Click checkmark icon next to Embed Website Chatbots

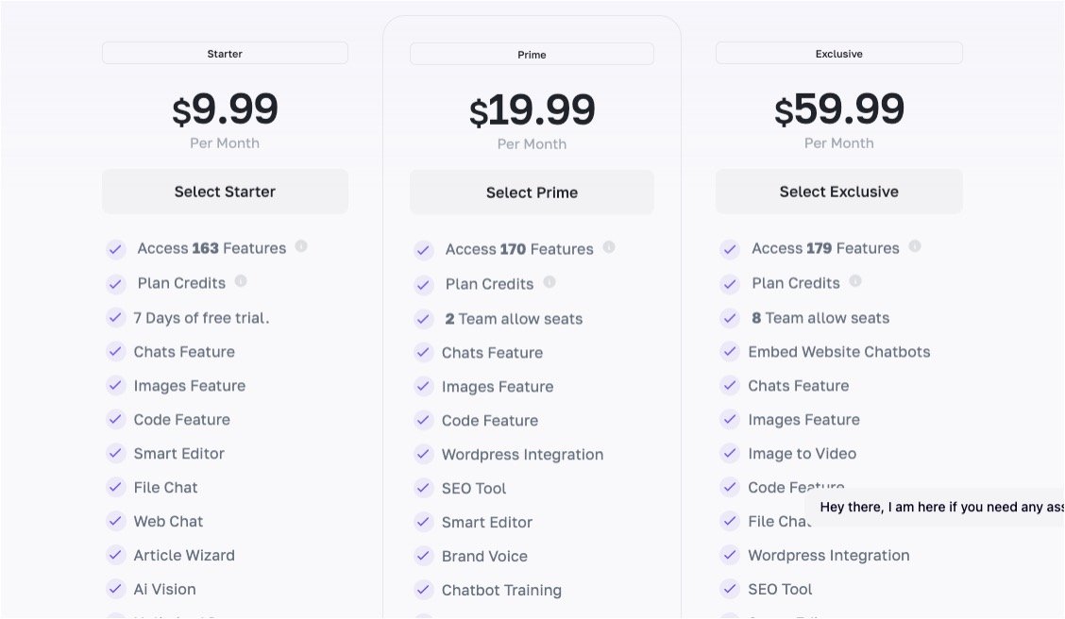[730, 352]
